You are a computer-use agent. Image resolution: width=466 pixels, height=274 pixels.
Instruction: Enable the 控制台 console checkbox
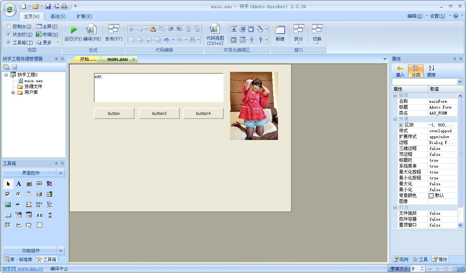pyautogui.click(x=8, y=26)
